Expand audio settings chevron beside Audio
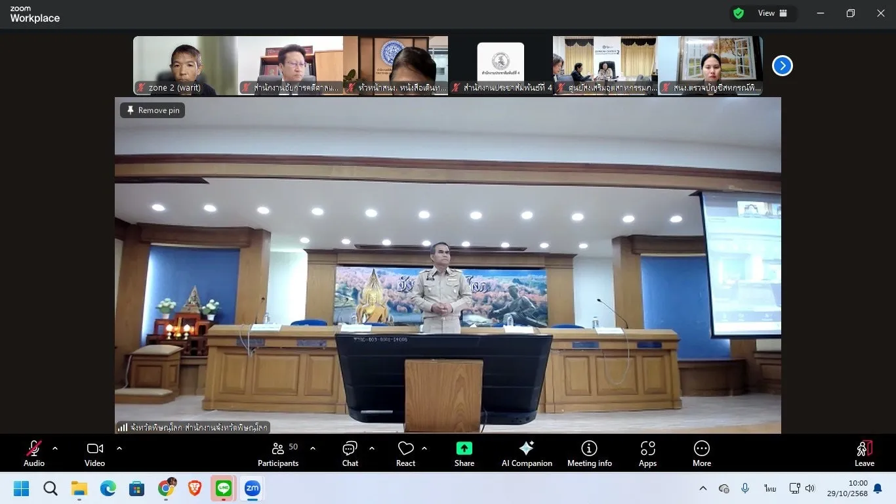 click(x=55, y=448)
